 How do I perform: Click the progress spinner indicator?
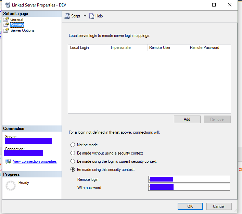tap(11, 186)
